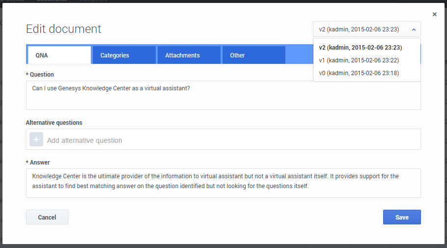Select version v1 from the list
The height and width of the screenshot is (248, 447).
pyautogui.click(x=359, y=60)
